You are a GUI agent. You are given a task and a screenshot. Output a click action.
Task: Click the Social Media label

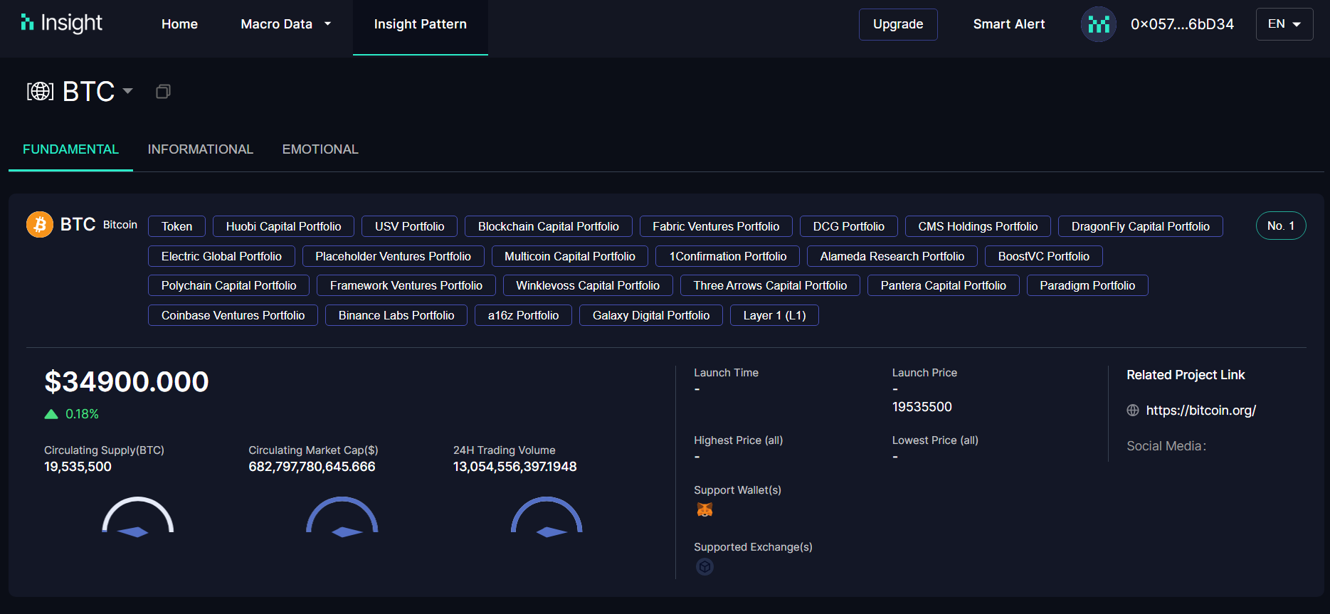pos(1166,446)
